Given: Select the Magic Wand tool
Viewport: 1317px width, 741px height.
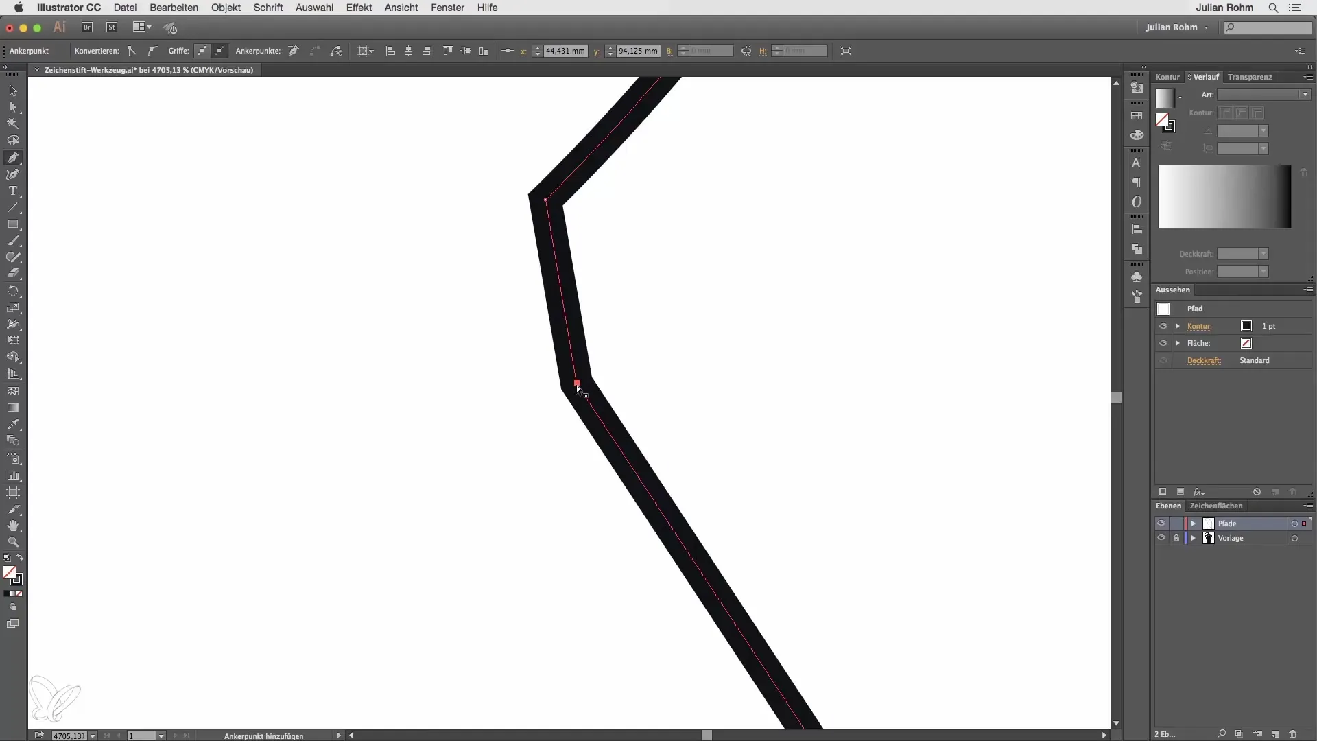Looking at the screenshot, I should 12,124.
